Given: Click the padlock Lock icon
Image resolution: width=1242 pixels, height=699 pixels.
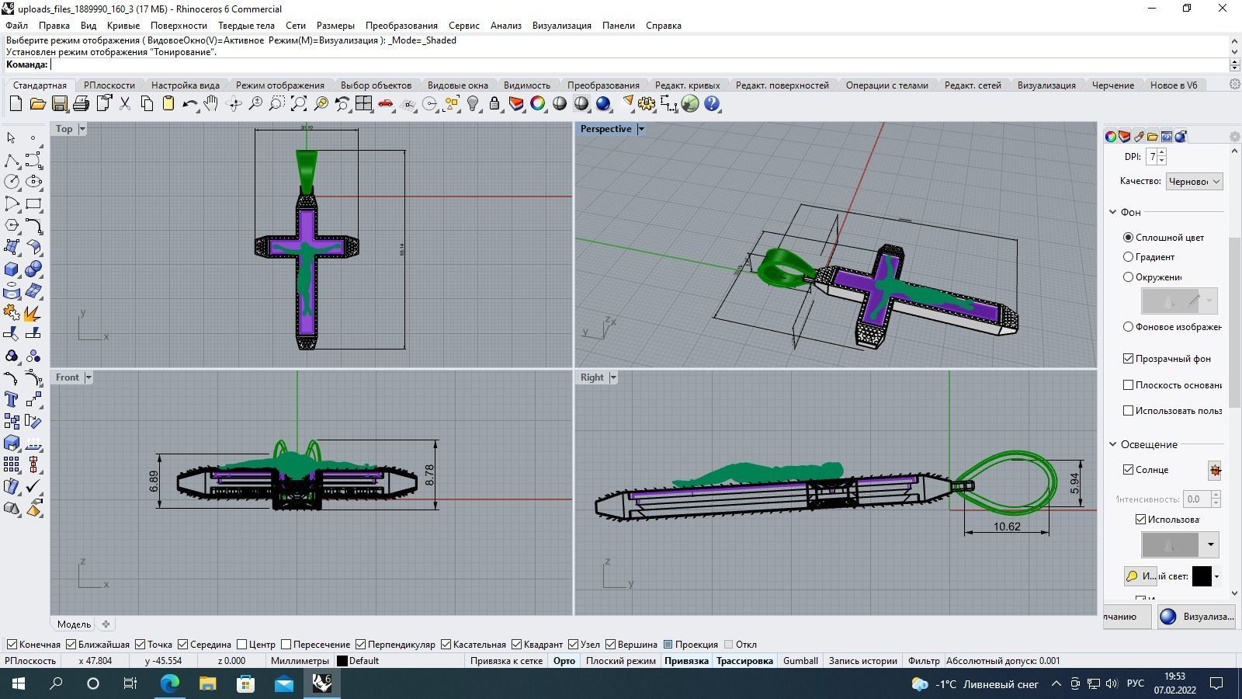Looking at the screenshot, I should click(494, 103).
